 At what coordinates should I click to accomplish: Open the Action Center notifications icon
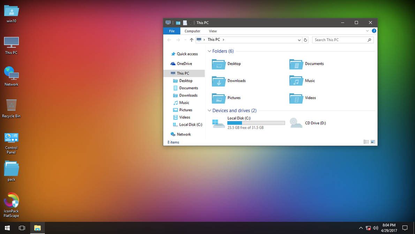coord(405,228)
